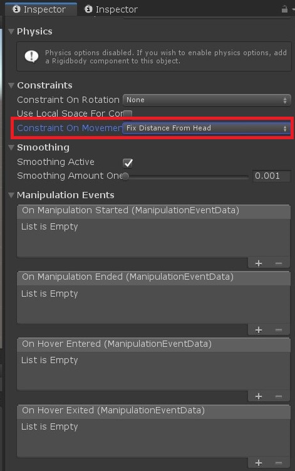Viewport: 295px width, 471px height.
Task: Collapse the Manipulation Events section
Action: click(x=11, y=195)
